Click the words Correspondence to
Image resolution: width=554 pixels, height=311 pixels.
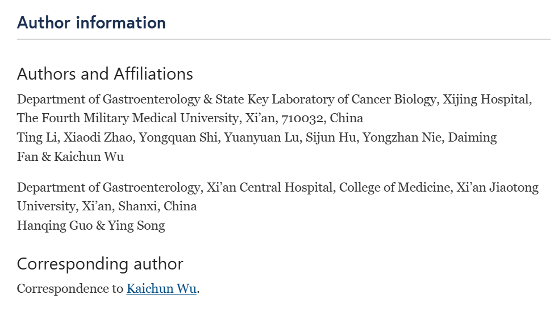click(70, 289)
